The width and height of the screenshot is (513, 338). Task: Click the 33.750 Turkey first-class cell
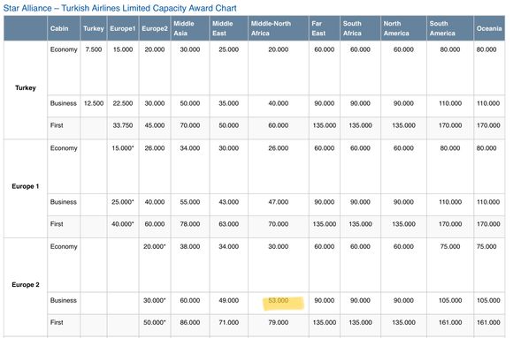tap(123, 125)
